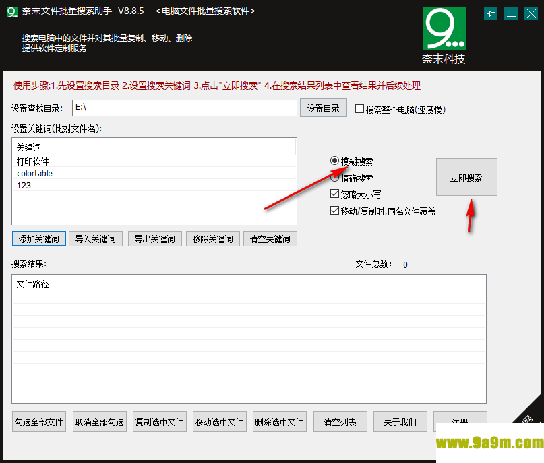
Task: Click the 勾选全部文件 button
Action: click(x=39, y=422)
